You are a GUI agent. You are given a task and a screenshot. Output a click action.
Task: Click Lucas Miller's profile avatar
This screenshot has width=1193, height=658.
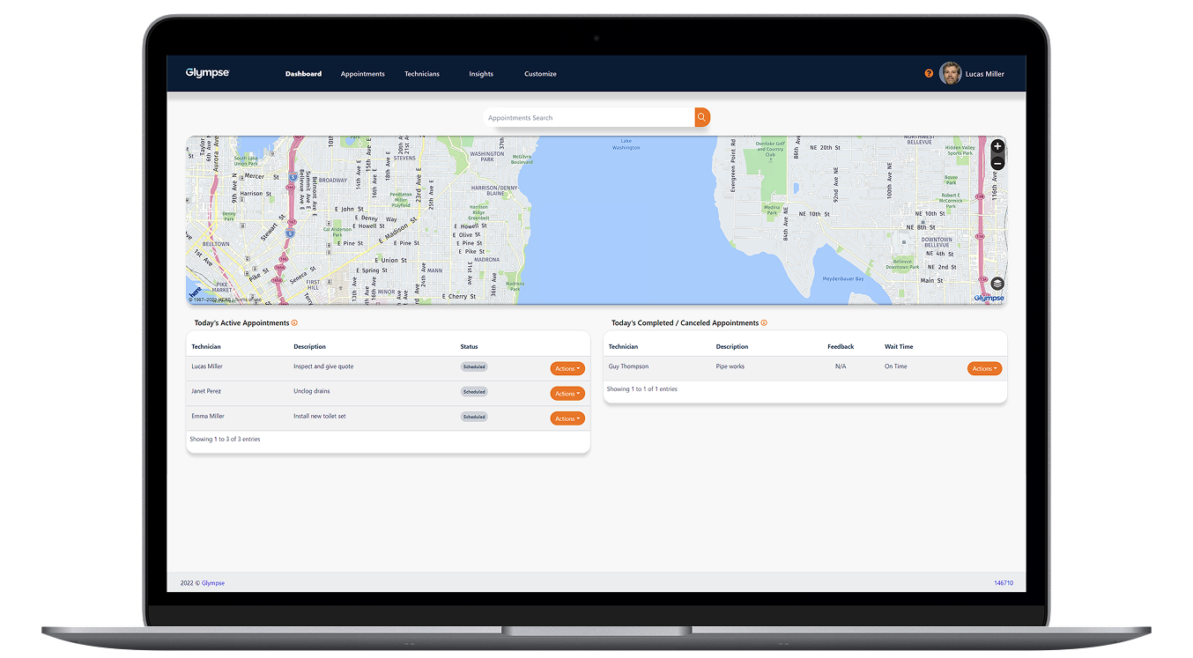coord(950,74)
